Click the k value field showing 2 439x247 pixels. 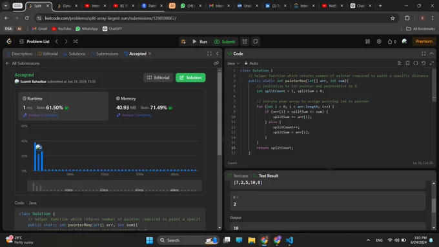click(x=327, y=201)
